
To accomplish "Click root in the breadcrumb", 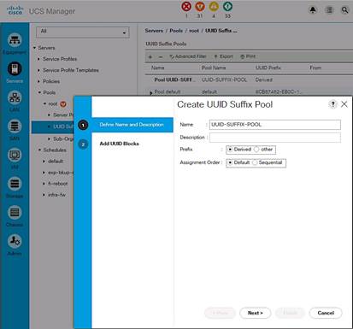I will (x=194, y=31).
